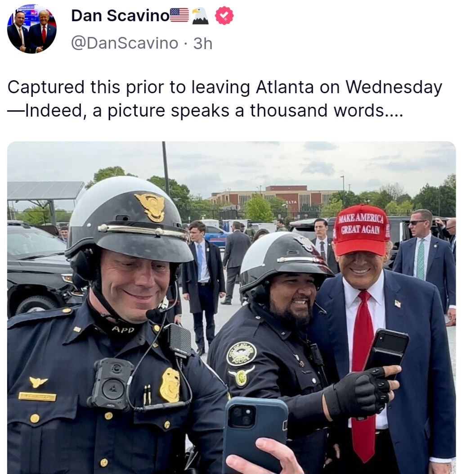Open the Dan Scavino display name
The width and height of the screenshot is (466, 474).
click(x=120, y=15)
